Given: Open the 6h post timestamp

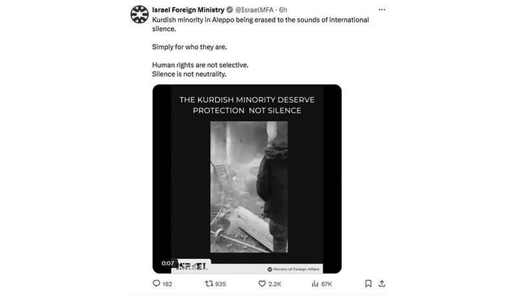Looking at the screenshot, I should click(283, 10).
